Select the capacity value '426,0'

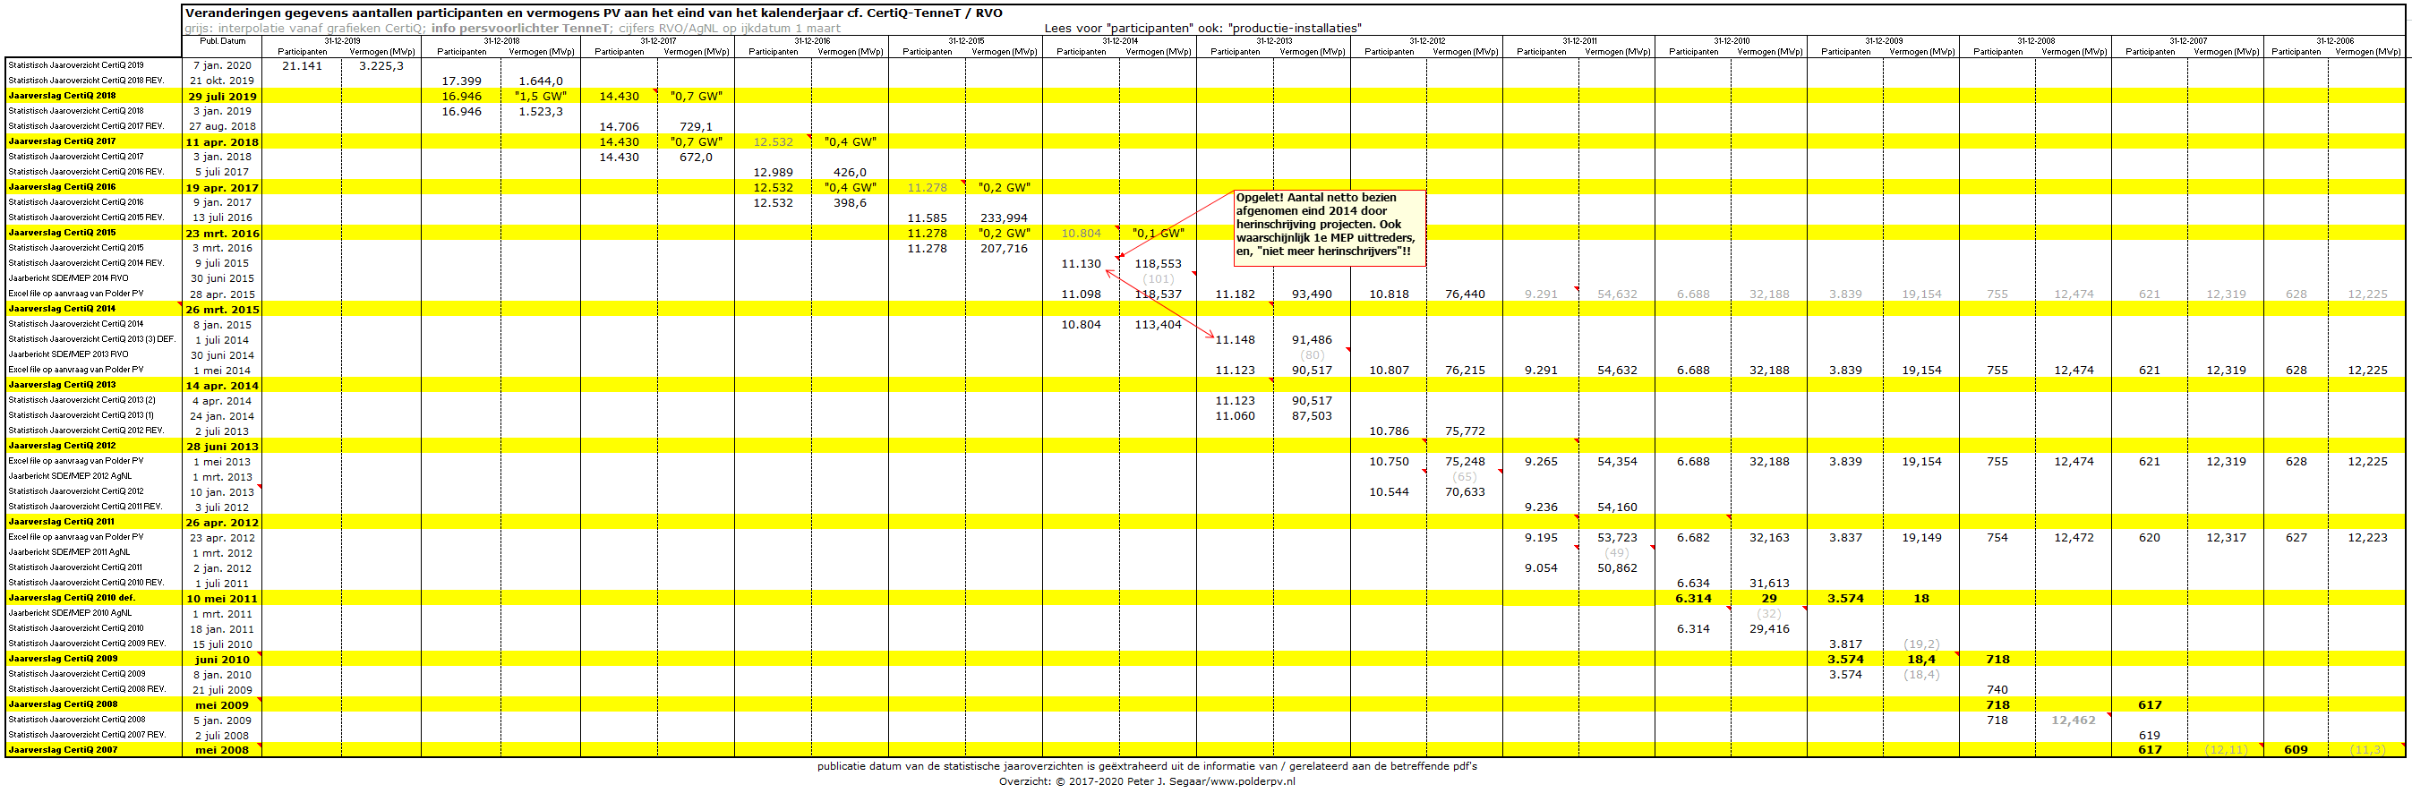(x=850, y=172)
